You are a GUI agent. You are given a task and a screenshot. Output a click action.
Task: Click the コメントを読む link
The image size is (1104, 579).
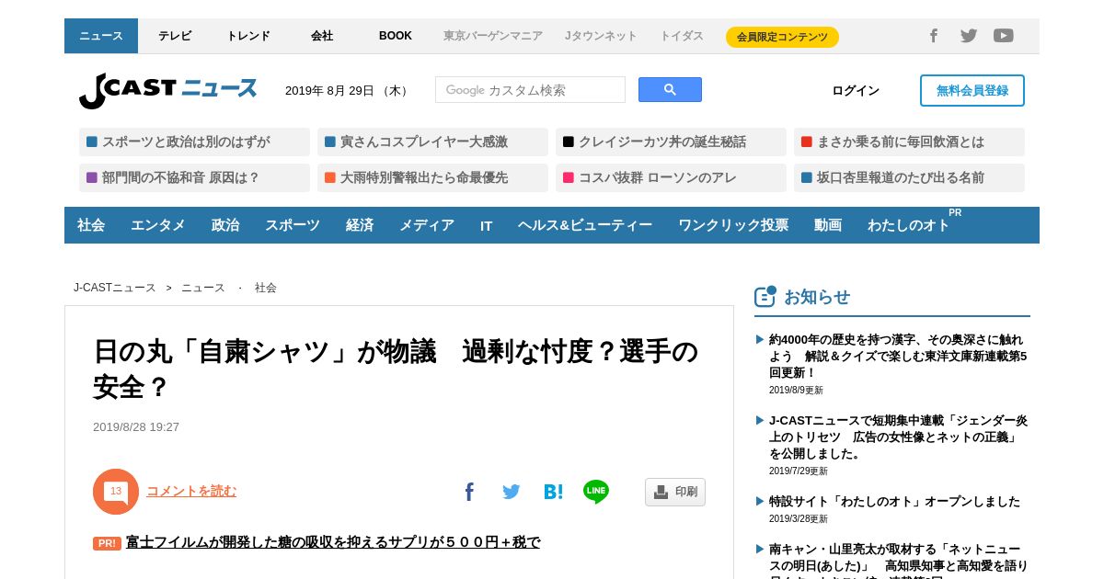pyautogui.click(x=191, y=491)
